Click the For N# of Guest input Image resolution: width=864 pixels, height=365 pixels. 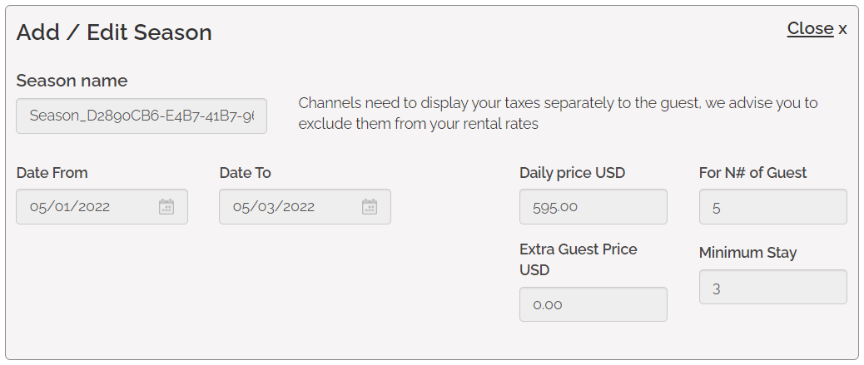click(x=772, y=207)
